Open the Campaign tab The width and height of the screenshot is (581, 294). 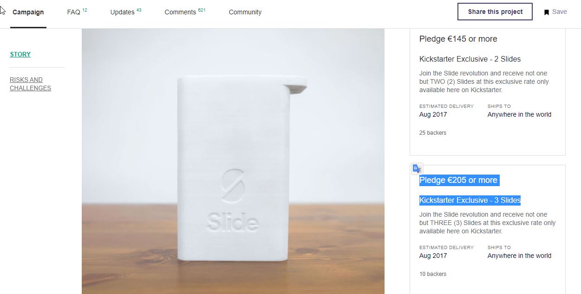[x=28, y=12]
